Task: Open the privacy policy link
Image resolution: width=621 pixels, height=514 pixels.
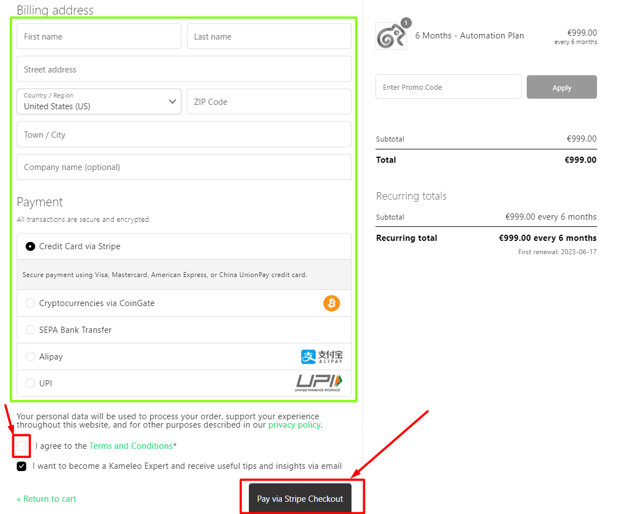Action: tap(294, 425)
